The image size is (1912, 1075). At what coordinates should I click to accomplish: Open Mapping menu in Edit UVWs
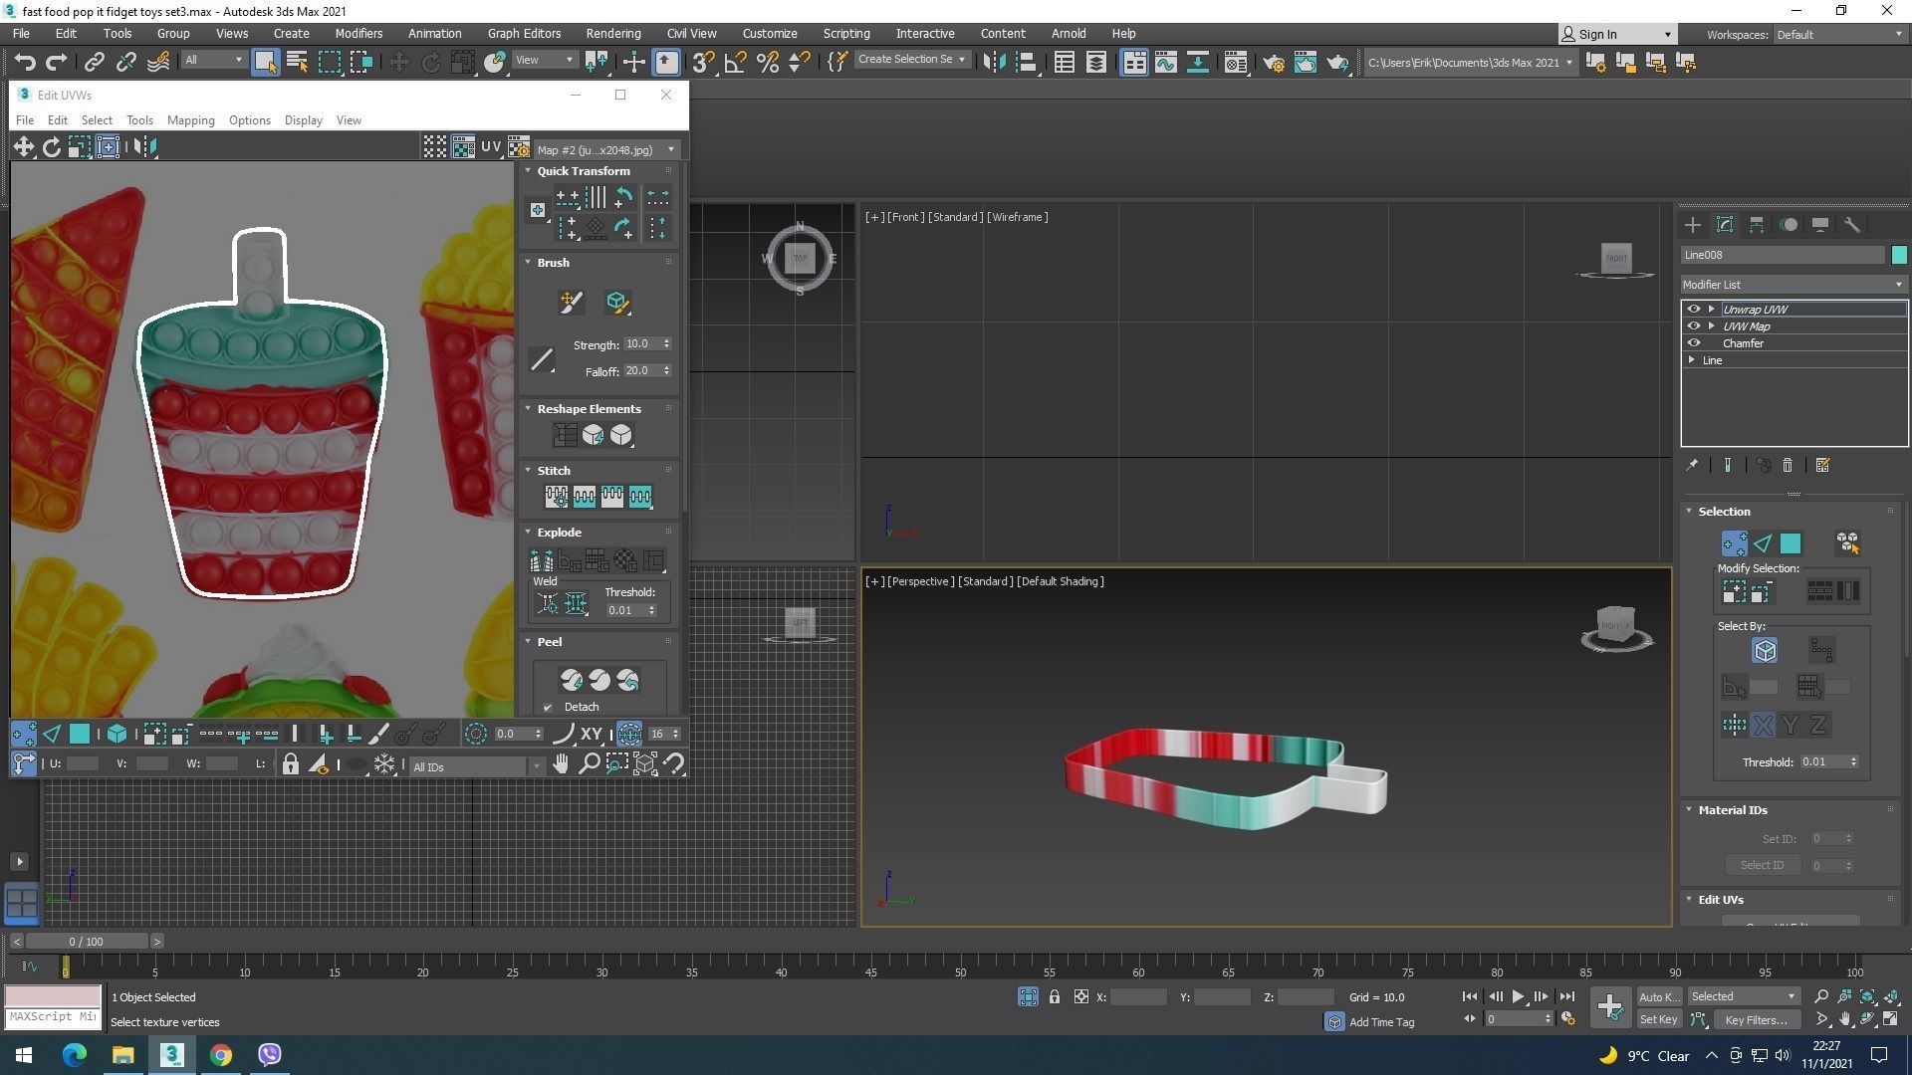[190, 120]
